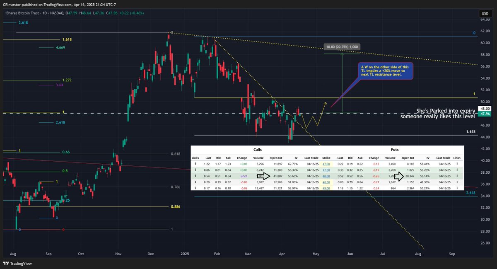Open links menu for 49.00 strike puts row
Screen dimensions: 497x269
457,188
